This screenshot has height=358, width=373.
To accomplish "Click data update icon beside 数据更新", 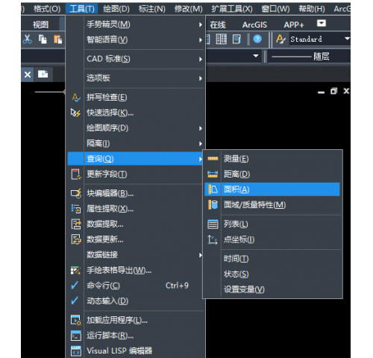I will [76, 239].
